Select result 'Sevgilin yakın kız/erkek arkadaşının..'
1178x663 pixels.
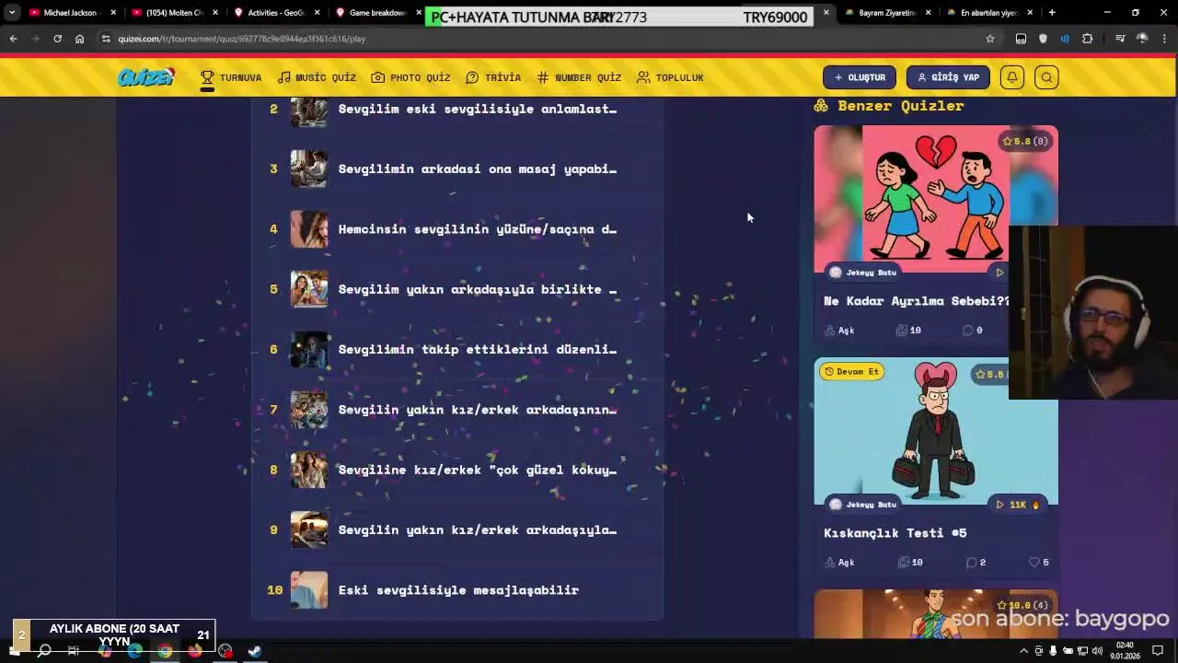point(457,410)
